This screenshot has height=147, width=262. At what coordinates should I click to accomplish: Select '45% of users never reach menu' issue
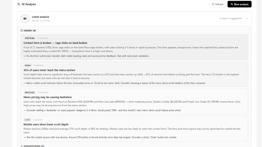coord(49,70)
